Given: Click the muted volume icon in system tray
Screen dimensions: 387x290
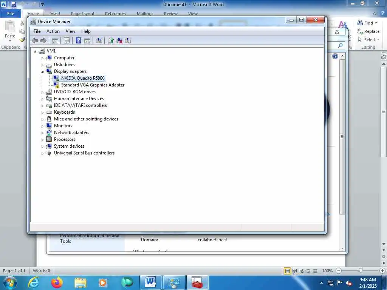Looking at the screenshot, I should [x=349, y=283].
